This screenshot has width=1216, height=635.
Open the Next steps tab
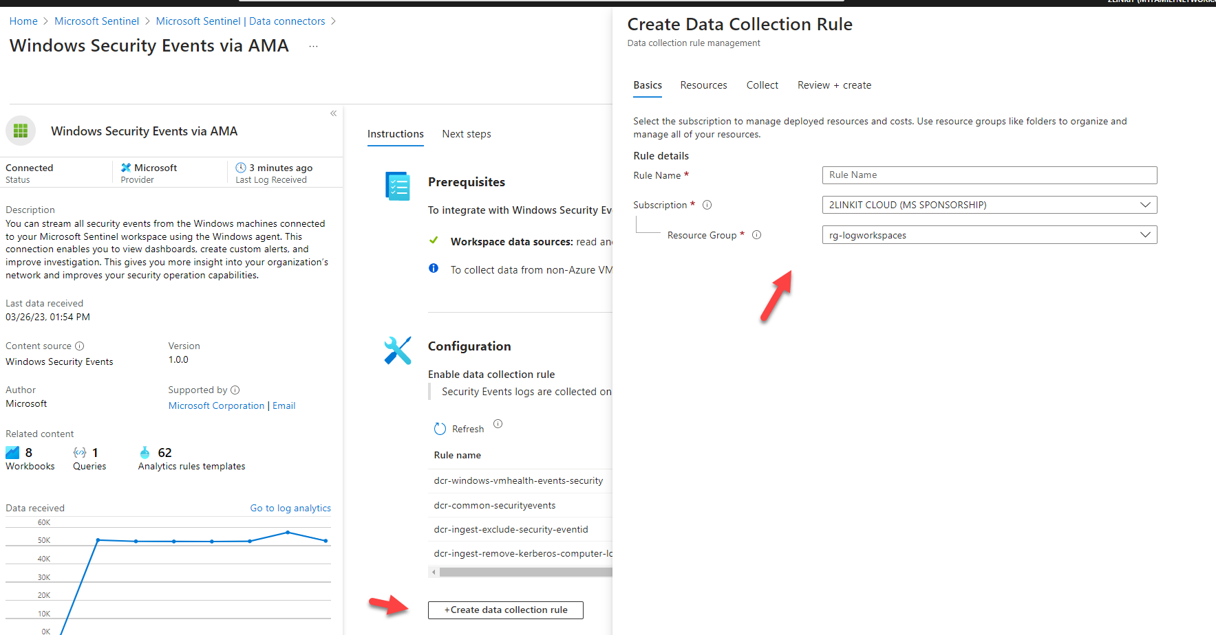click(467, 133)
